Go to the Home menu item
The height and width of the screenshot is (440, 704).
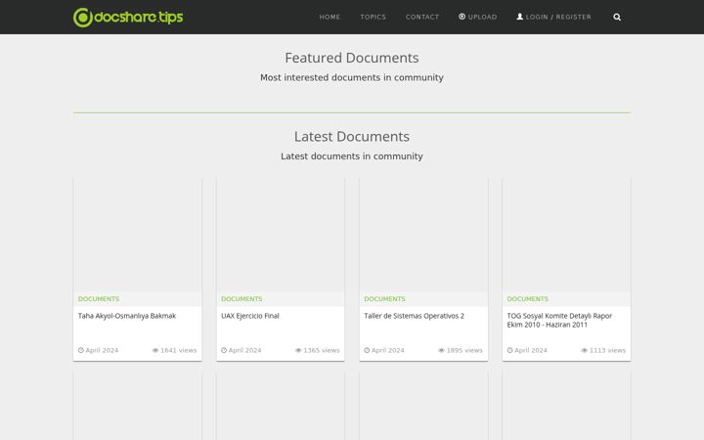(330, 17)
